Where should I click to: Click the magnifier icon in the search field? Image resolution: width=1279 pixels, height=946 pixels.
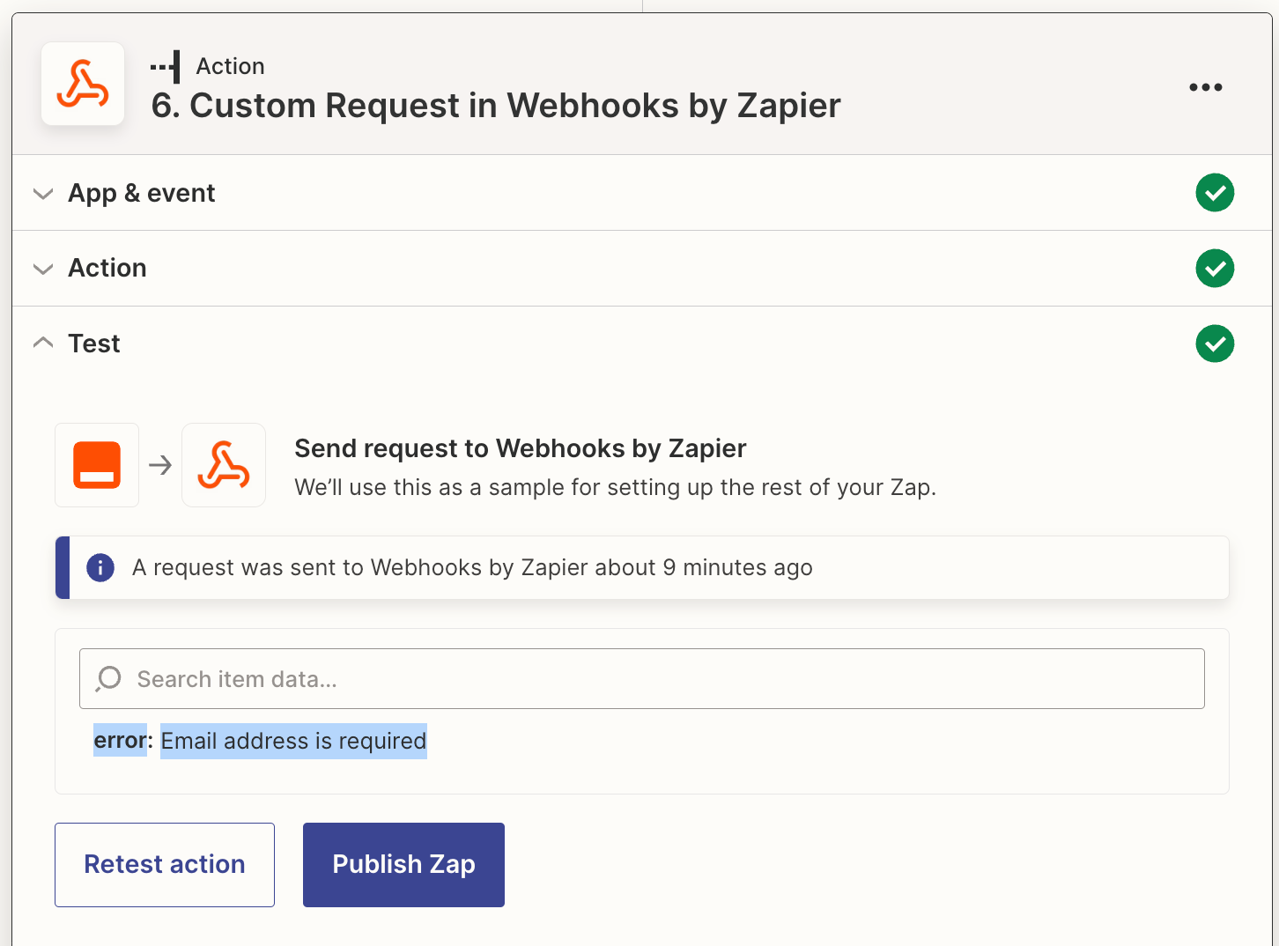click(x=109, y=678)
